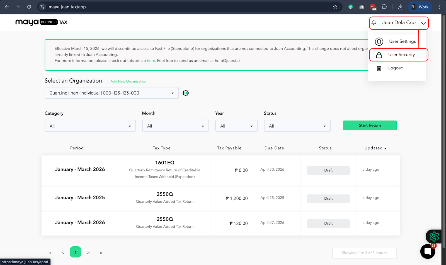Image resolution: width=446 pixels, height=265 pixels.
Task: Follow the 'here' article link
Action: (x=151, y=61)
